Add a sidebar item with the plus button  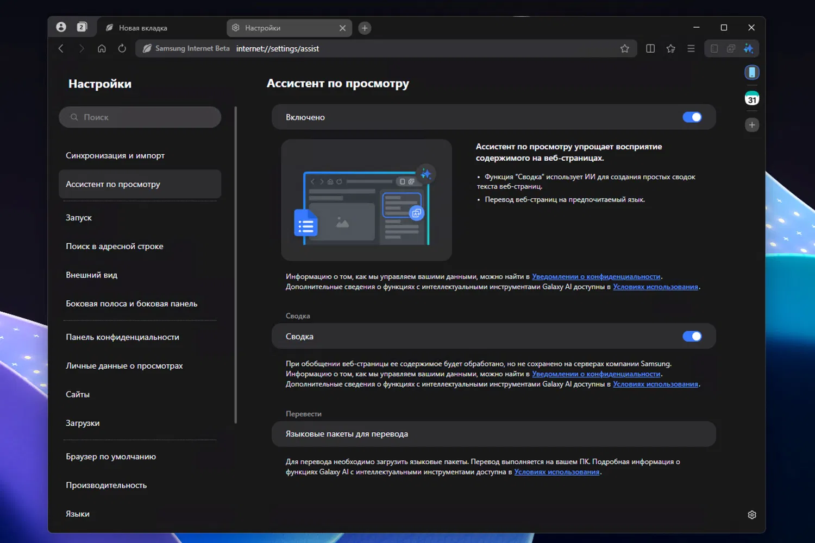(752, 125)
